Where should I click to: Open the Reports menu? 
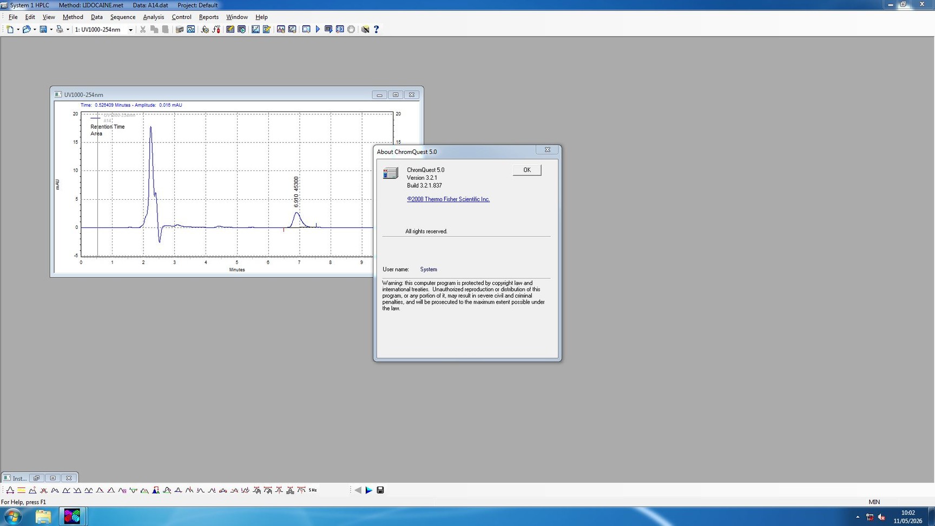pyautogui.click(x=209, y=17)
